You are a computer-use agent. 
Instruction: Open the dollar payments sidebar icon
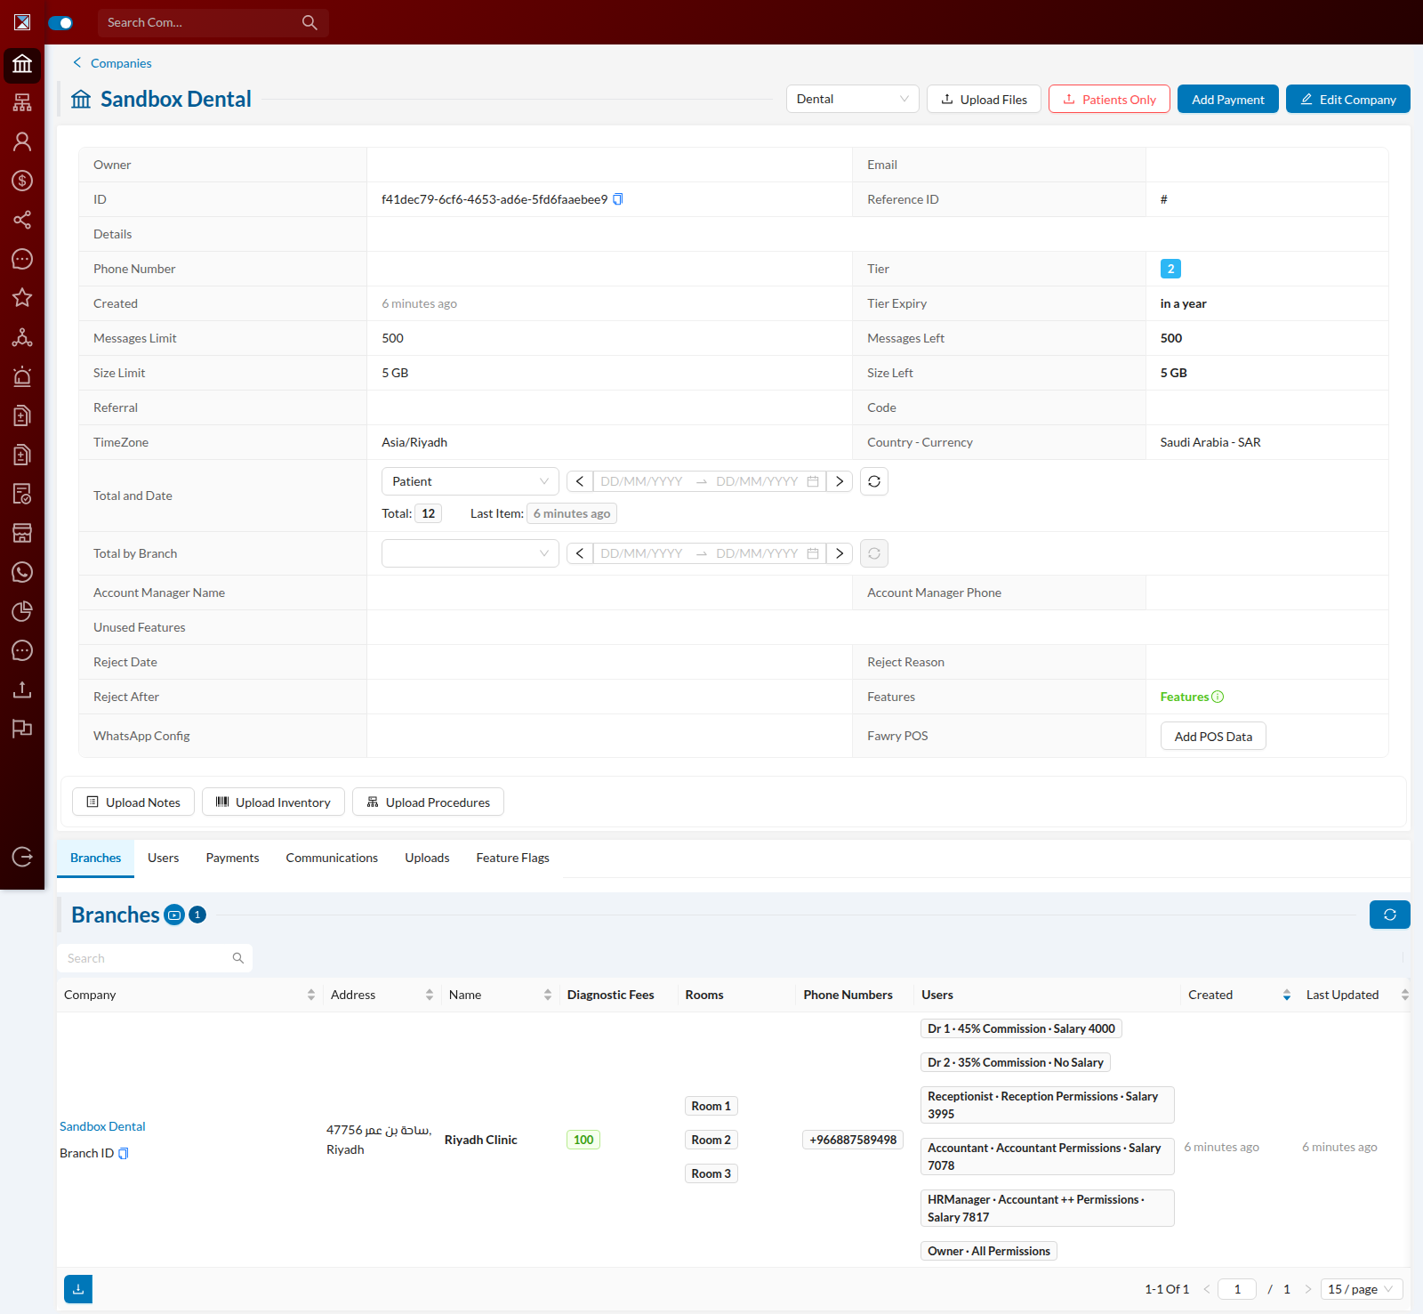click(x=22, y=181)
